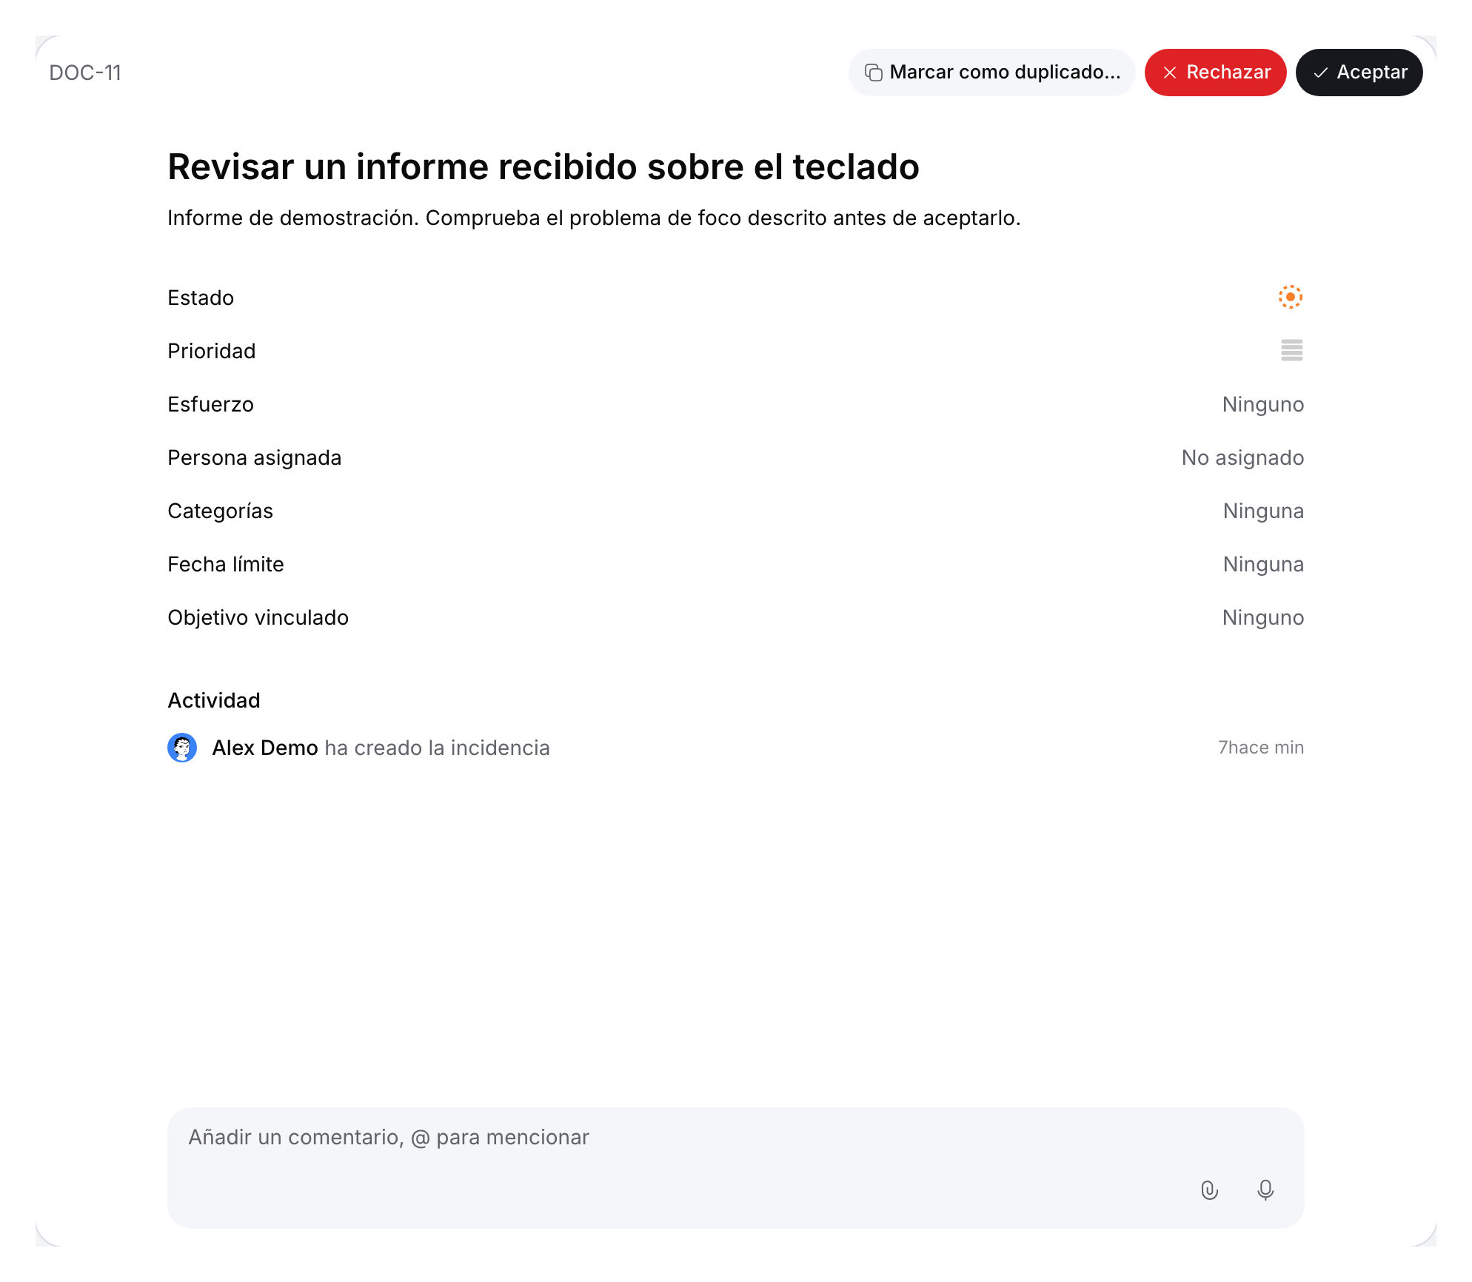
Task: Set Fecha límite value showing Ninguna
Action: [x=1263, y=564]
